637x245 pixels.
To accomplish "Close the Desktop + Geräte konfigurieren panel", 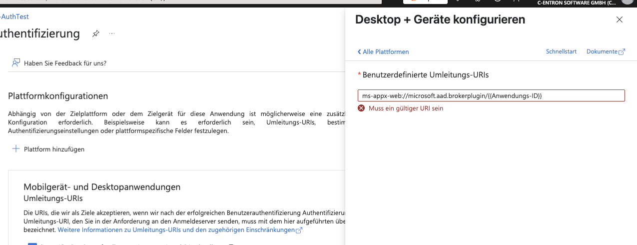I will 620,20.
